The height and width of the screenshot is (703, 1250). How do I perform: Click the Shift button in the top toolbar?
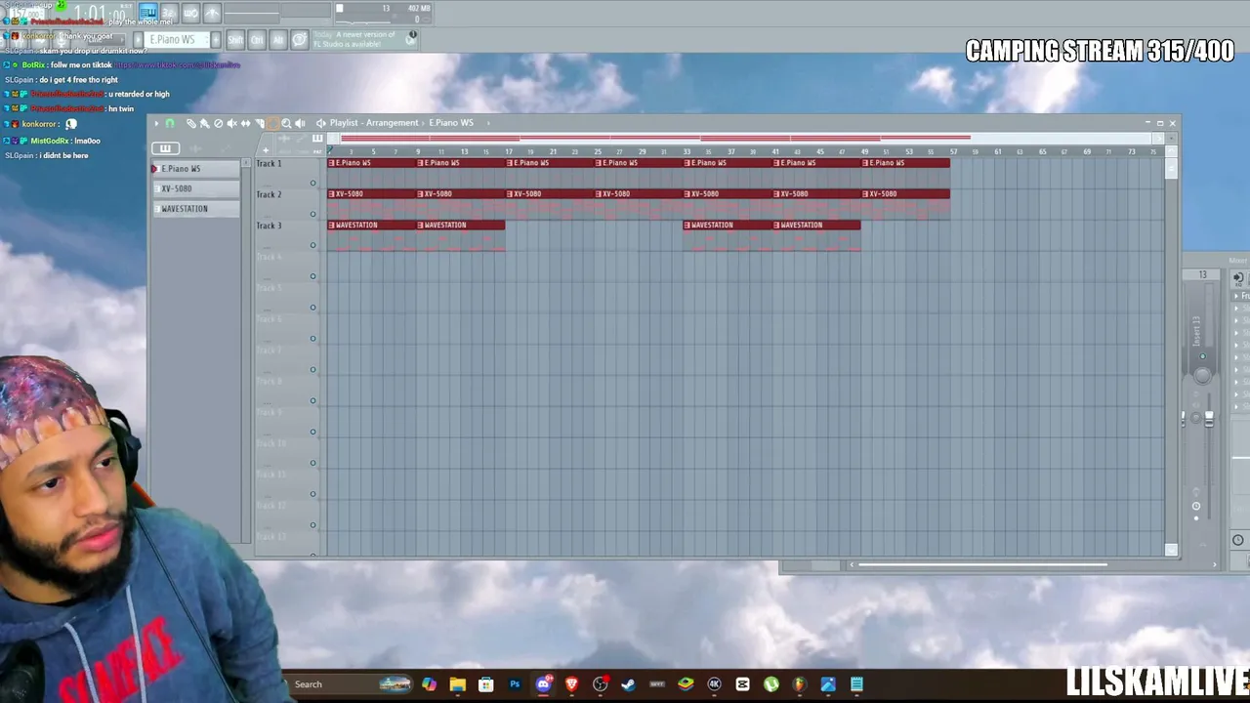pos(235,40)
